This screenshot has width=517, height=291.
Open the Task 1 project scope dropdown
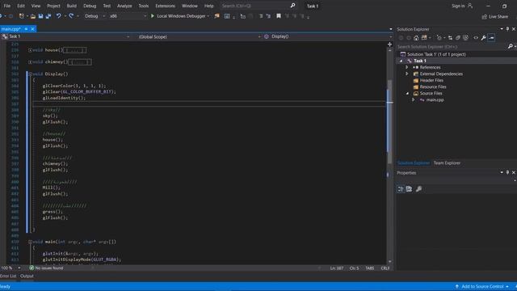point(65,36)
